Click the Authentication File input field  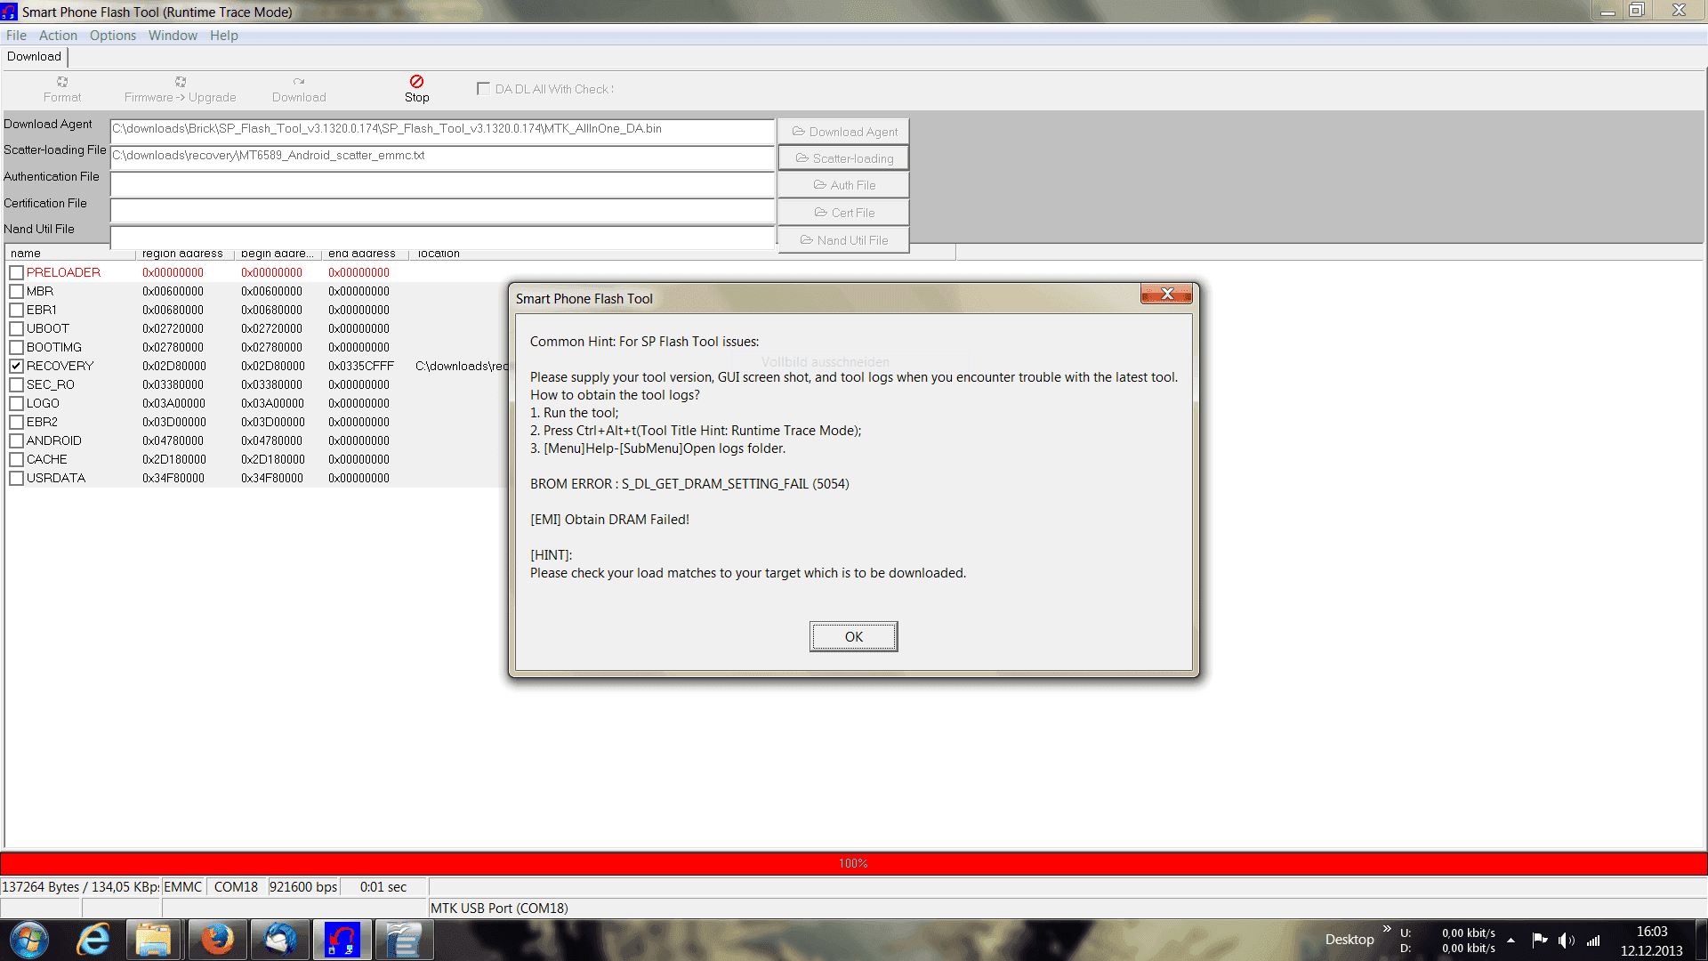[442, 183]
